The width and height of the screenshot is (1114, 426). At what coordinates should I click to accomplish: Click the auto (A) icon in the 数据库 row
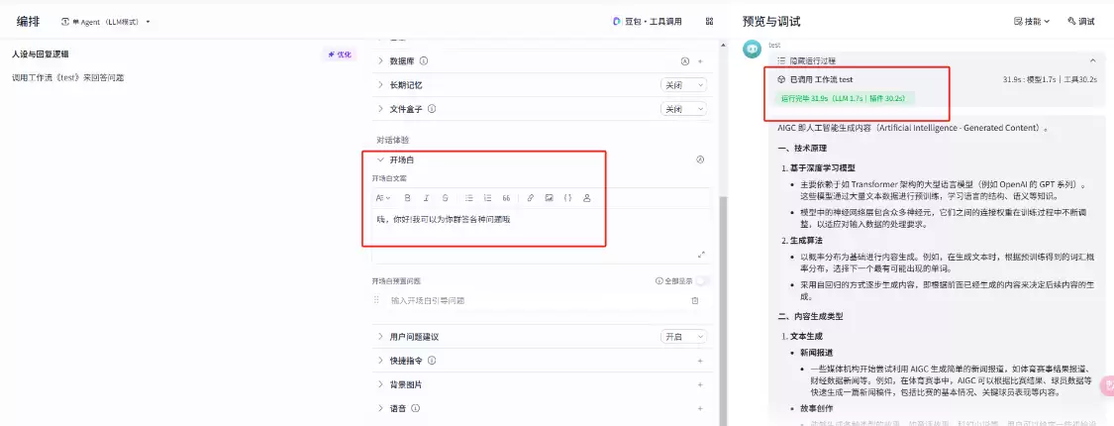click(685, 61)
